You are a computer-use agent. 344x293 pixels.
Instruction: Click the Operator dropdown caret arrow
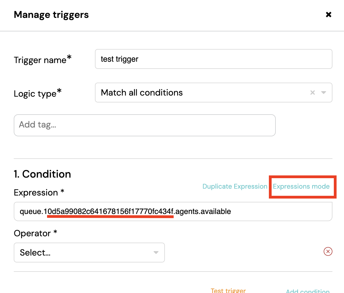[156, 253]
